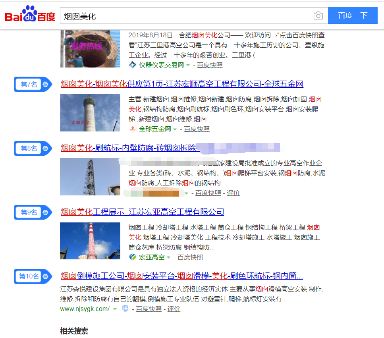Expand dropdown arrow next to www.njsygk.com
This screenshot has height=338, width=384.
(x=115, y=309)
